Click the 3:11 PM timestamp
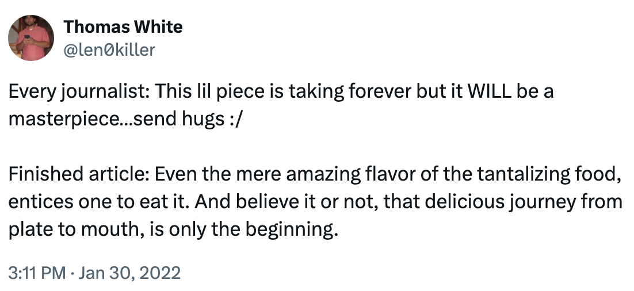 point(36,272)
